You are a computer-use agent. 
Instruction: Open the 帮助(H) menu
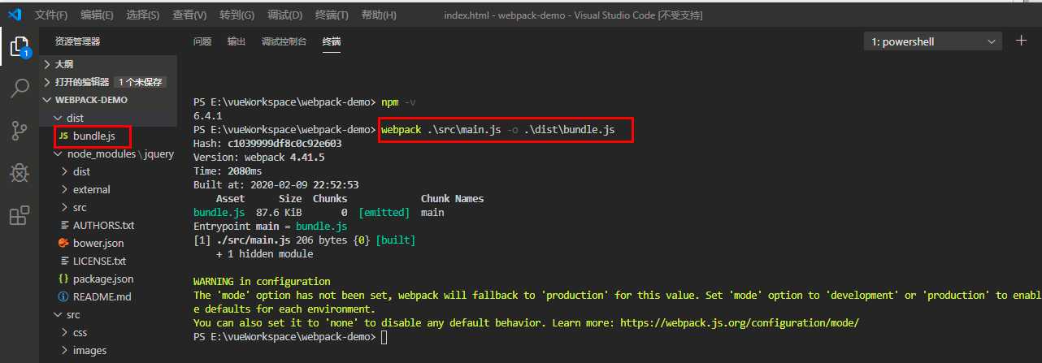pyautogui.click(x=379, y=15)
